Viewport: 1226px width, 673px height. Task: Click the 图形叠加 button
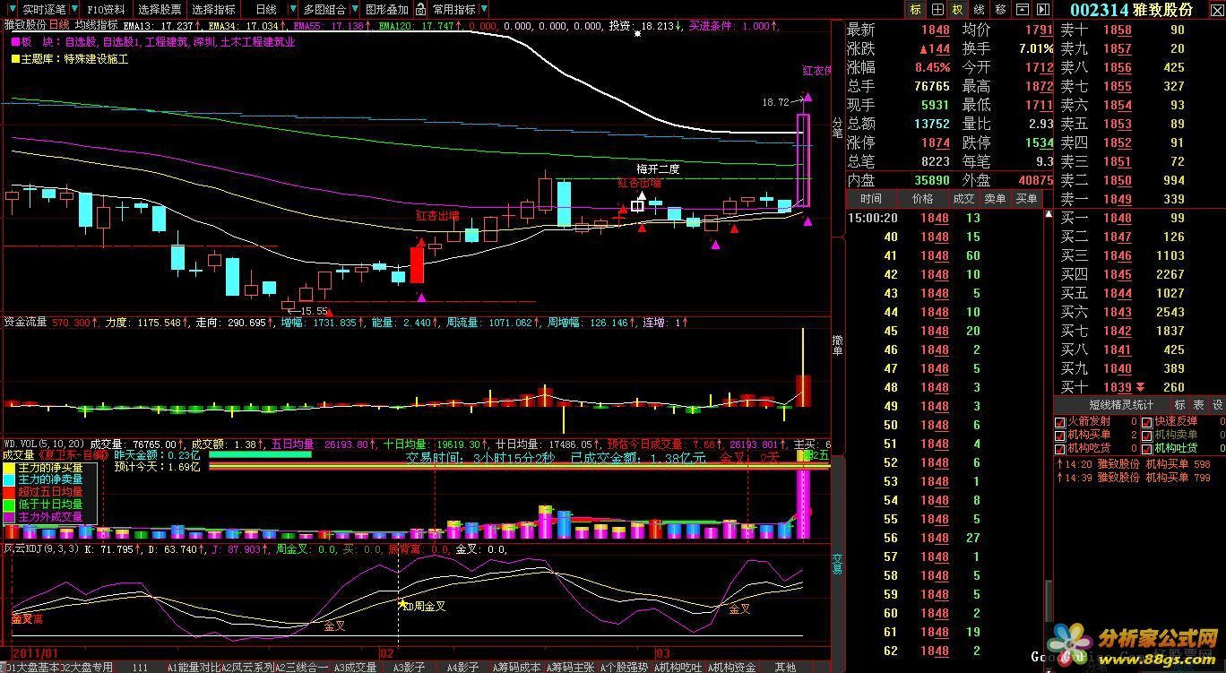tap(387, 9)
